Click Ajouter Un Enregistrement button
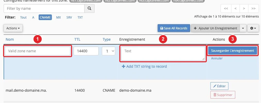Screen dimensions: 261x103 point(215,28)
